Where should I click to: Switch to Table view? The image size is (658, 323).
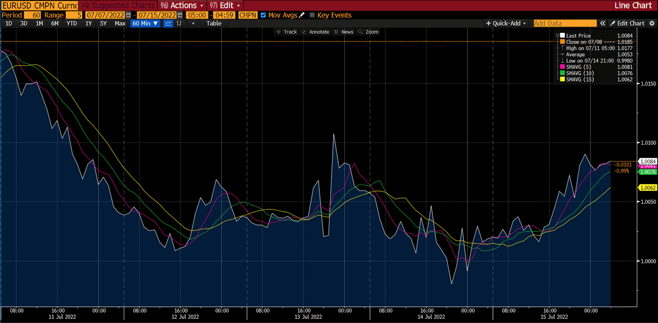tap(214, 24)
